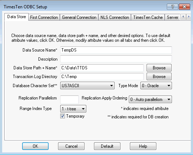The height and width of the screenshot is (155, 193).
Task: Expand the Type Mode dropdown
Action: [156, 86]
